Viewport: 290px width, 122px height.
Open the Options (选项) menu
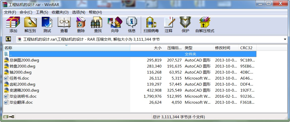(78, 12)
